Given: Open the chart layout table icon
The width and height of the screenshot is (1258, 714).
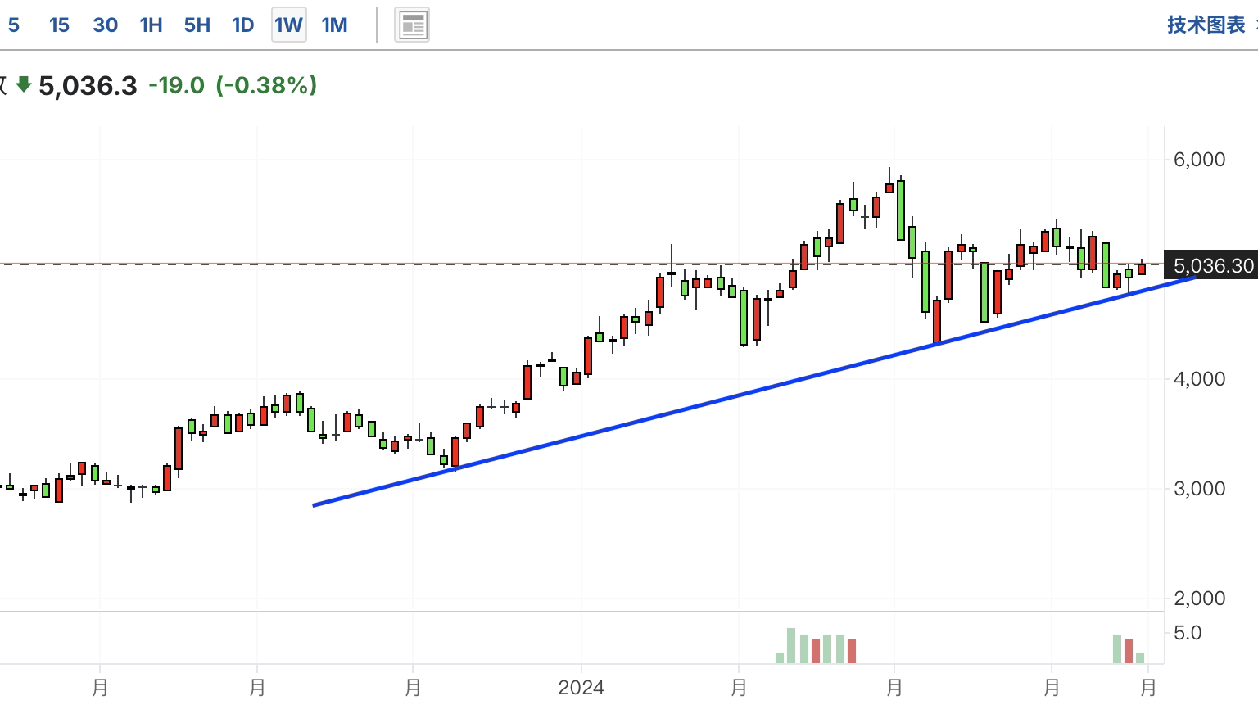Looking at the screenshot, I should coord(412,25).
